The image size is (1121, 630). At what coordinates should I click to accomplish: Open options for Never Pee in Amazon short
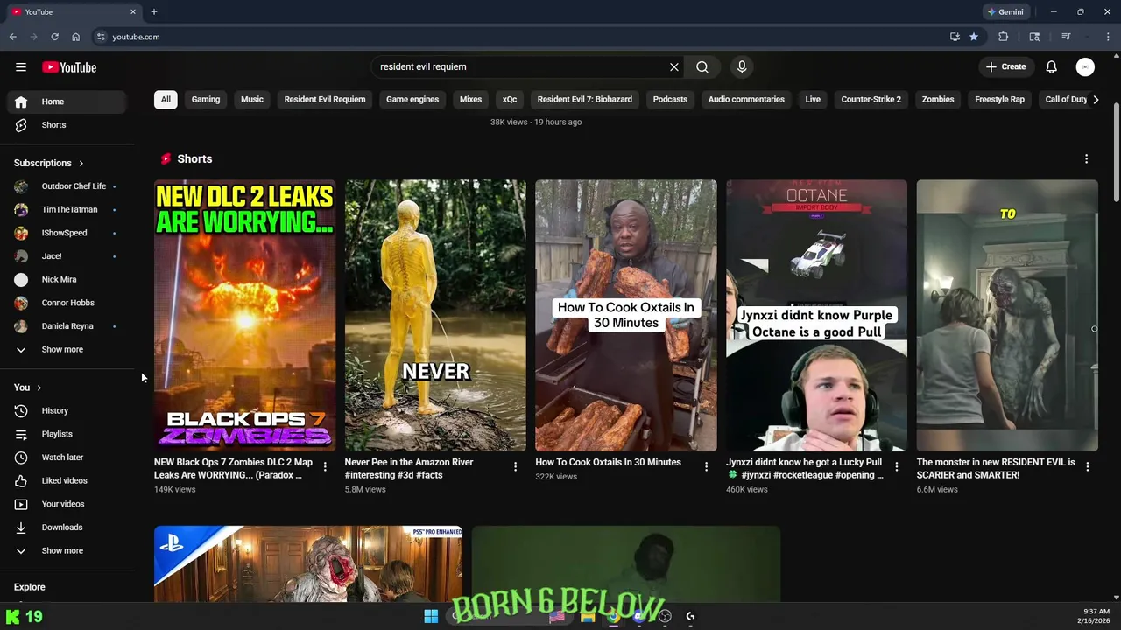(515, 467)
